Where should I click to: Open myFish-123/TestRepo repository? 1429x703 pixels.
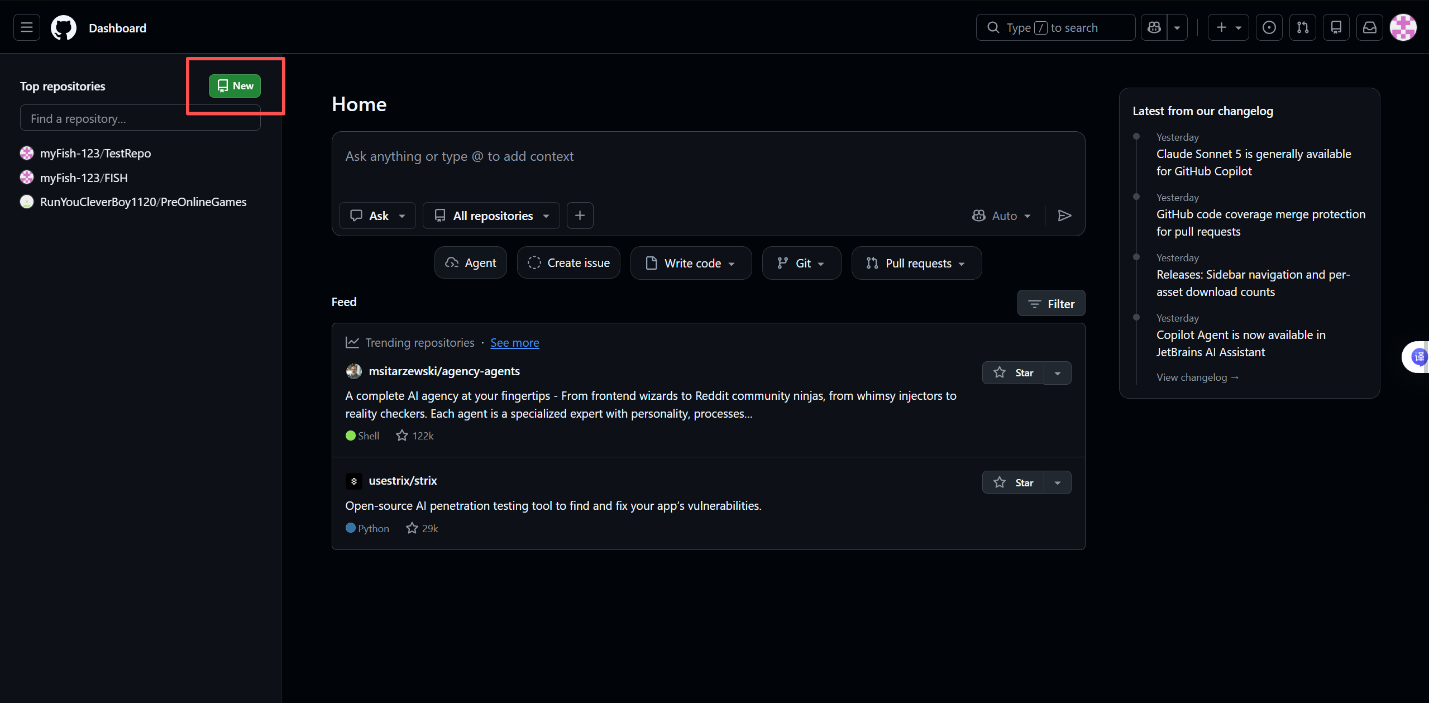coord(95,154)
